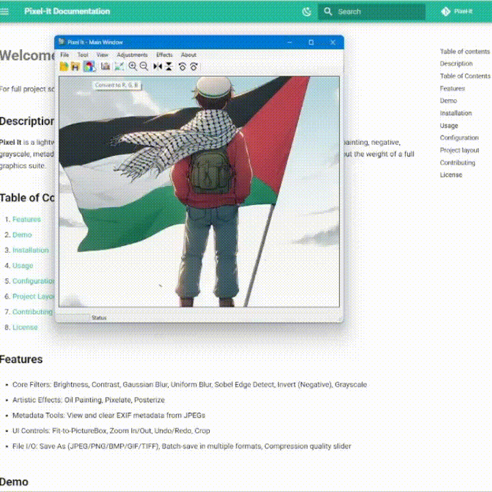
Task: Click the Features section heading
Action: click(x=21, y=359)
